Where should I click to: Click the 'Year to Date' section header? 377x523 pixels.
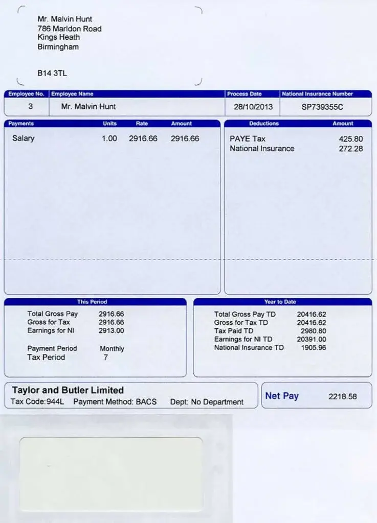[280, 301]
